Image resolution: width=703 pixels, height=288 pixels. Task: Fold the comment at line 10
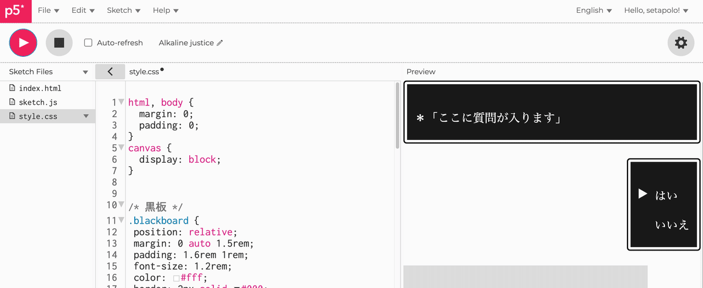pos(121,205)
